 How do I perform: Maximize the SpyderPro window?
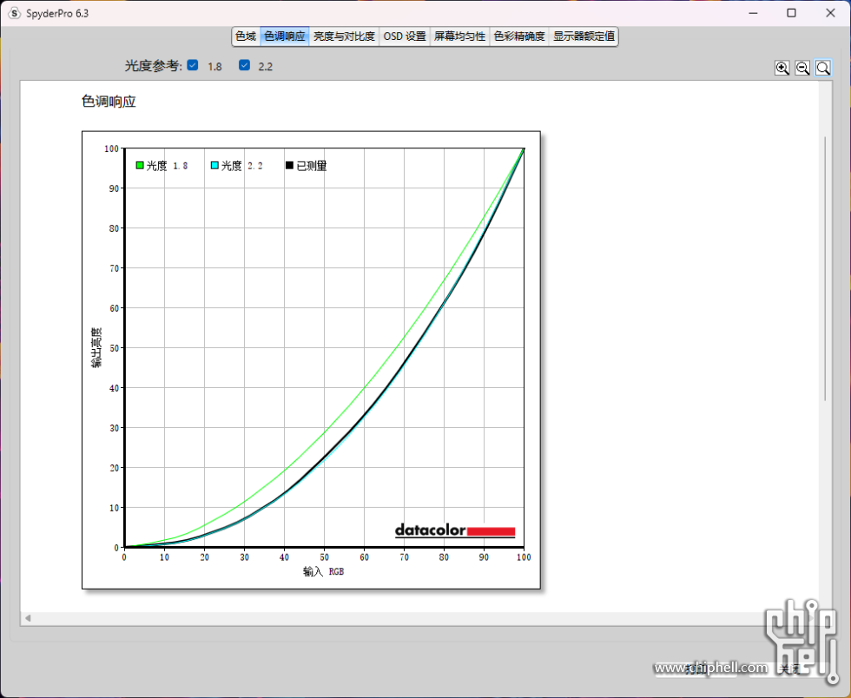pos(791,13)
